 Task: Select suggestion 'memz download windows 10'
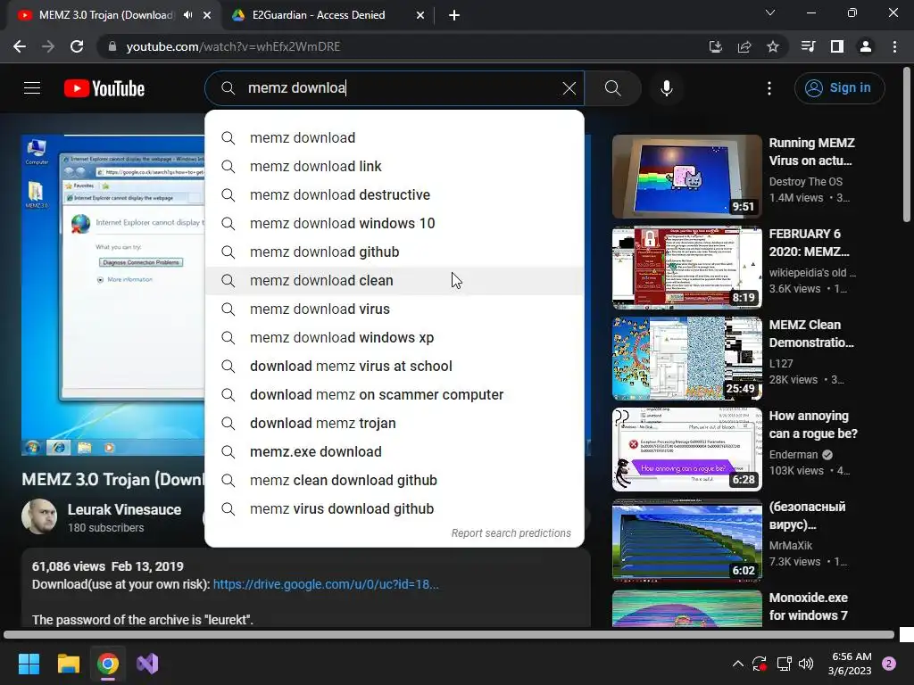[395, 223]
